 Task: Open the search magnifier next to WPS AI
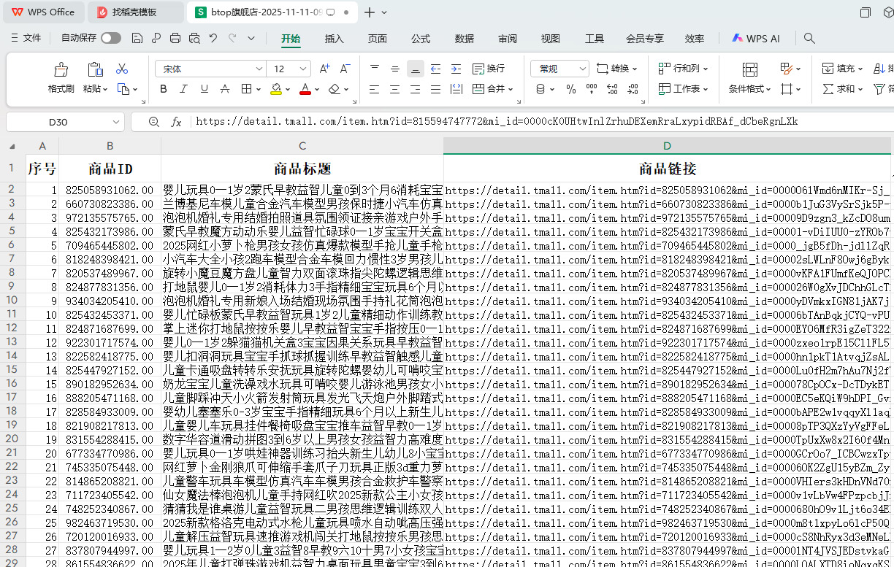tap(809, 39)
